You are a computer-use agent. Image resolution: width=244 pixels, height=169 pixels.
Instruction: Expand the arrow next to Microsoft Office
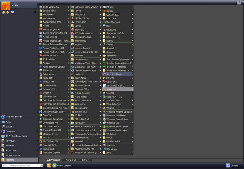101,89
